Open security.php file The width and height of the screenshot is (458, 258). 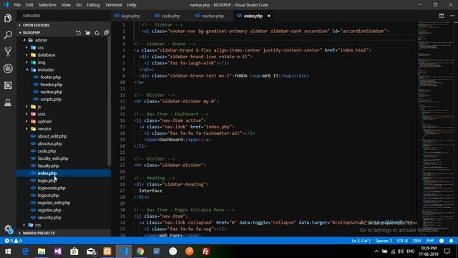pos(49,217)
